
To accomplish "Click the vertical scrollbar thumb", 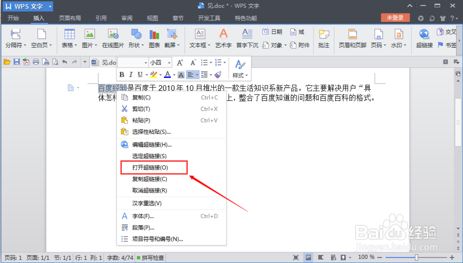I will 458,122.
